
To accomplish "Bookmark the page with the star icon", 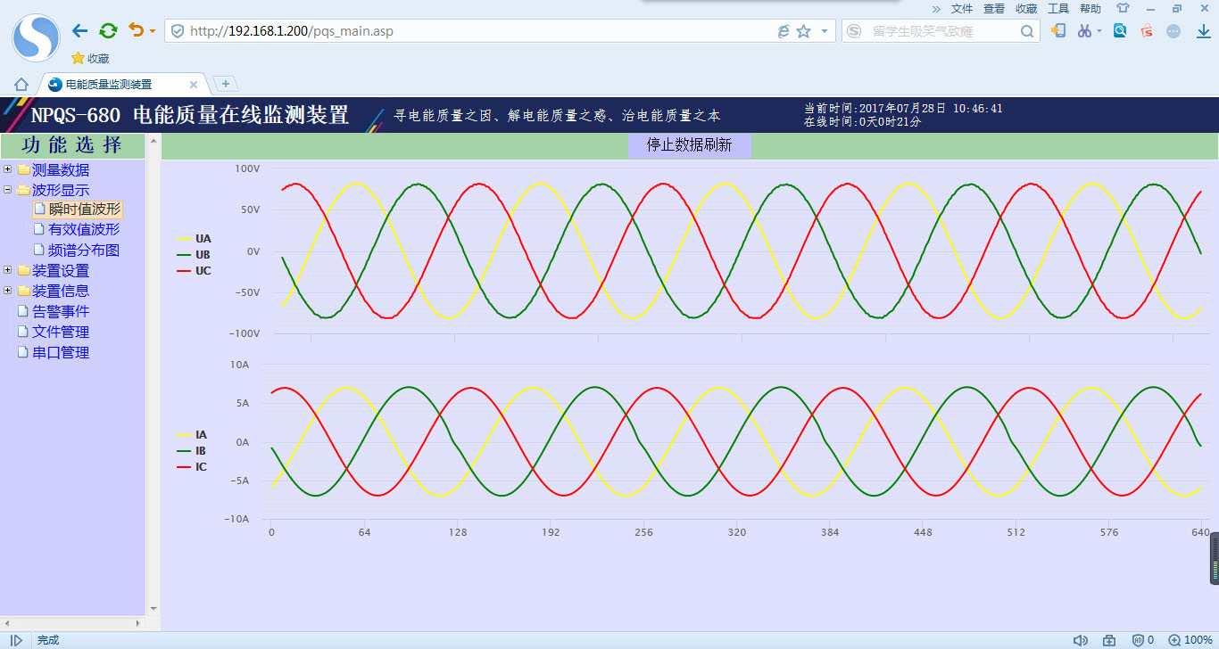I will (803, 31).
